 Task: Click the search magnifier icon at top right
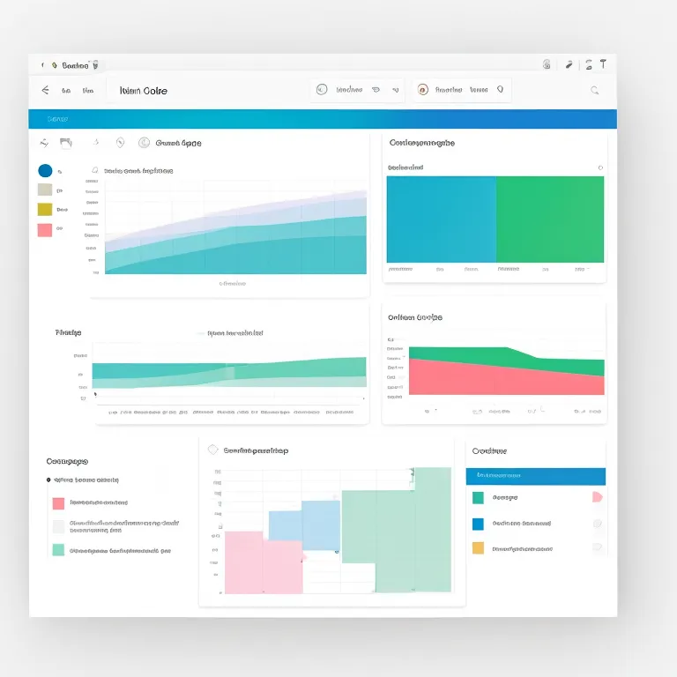point(595,90)
